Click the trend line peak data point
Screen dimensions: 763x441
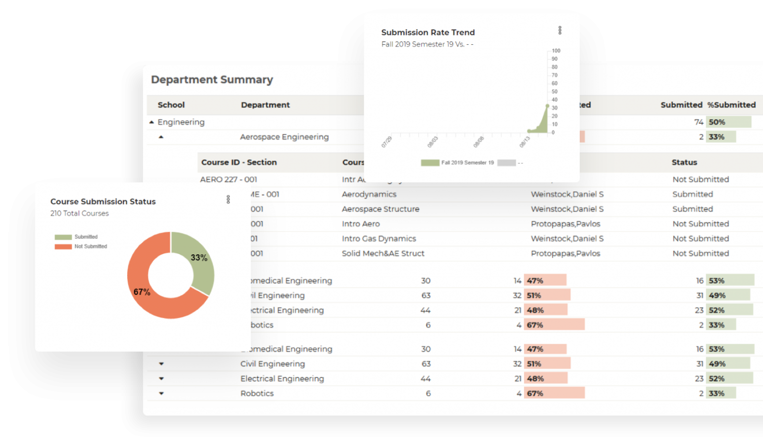click(x=547, y=106)
